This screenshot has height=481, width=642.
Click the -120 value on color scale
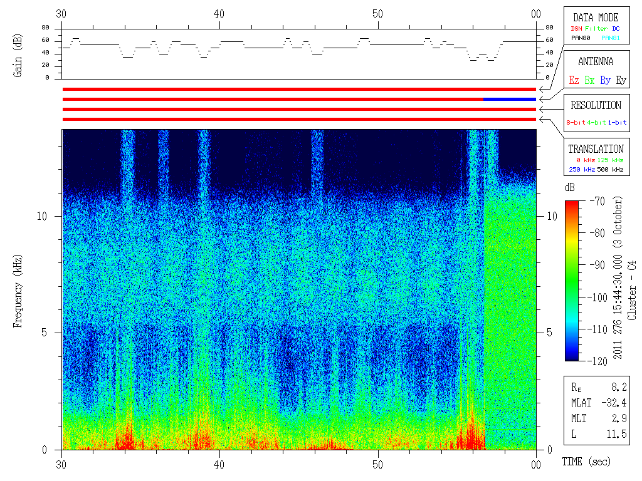click(x=599, y=361)
